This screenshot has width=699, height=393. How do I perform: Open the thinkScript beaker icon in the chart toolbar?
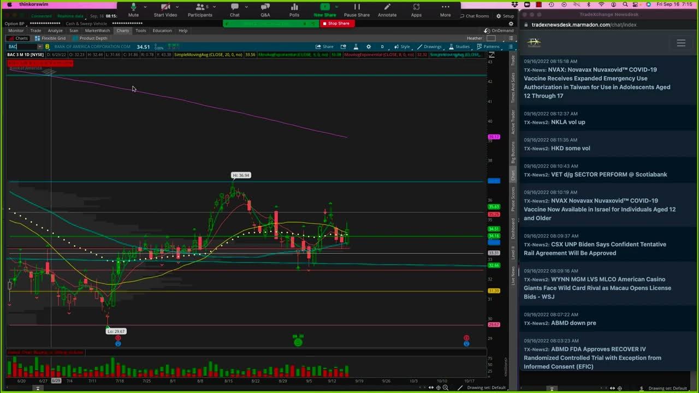pyautogui.click(x=356, y=47)
